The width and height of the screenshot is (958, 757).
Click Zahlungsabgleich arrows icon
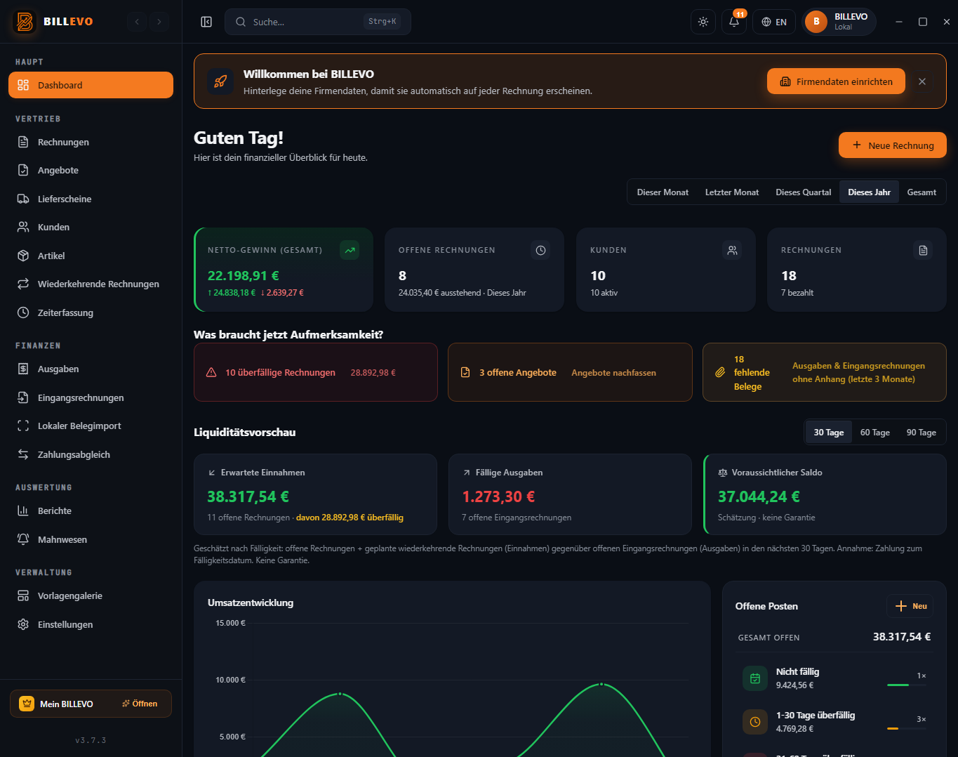click(x=23, y=454)
